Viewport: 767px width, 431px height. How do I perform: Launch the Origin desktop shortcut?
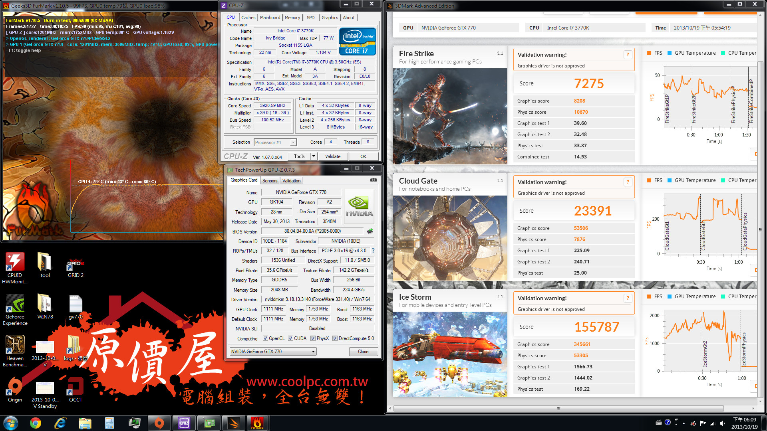[x=15, y=390]
